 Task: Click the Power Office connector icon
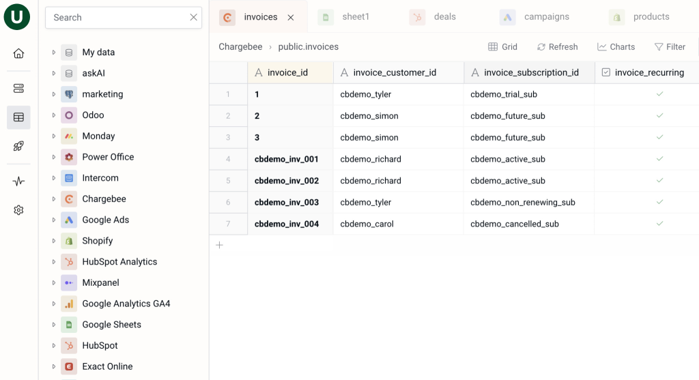point(69,157)
